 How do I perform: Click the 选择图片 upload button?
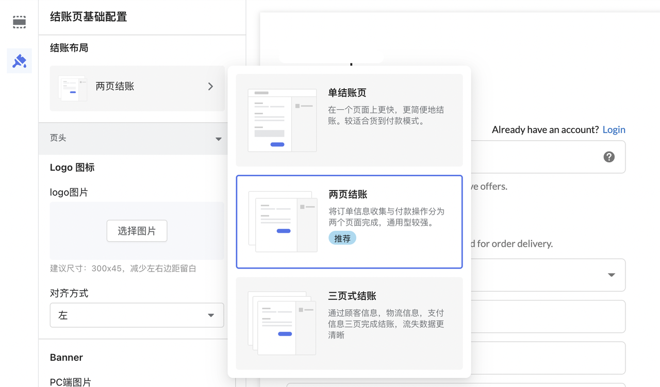137,231
